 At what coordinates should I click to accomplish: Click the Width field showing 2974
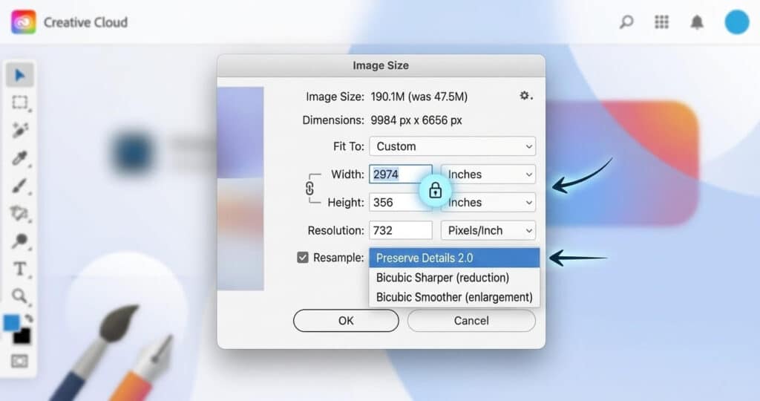(400, 174)
